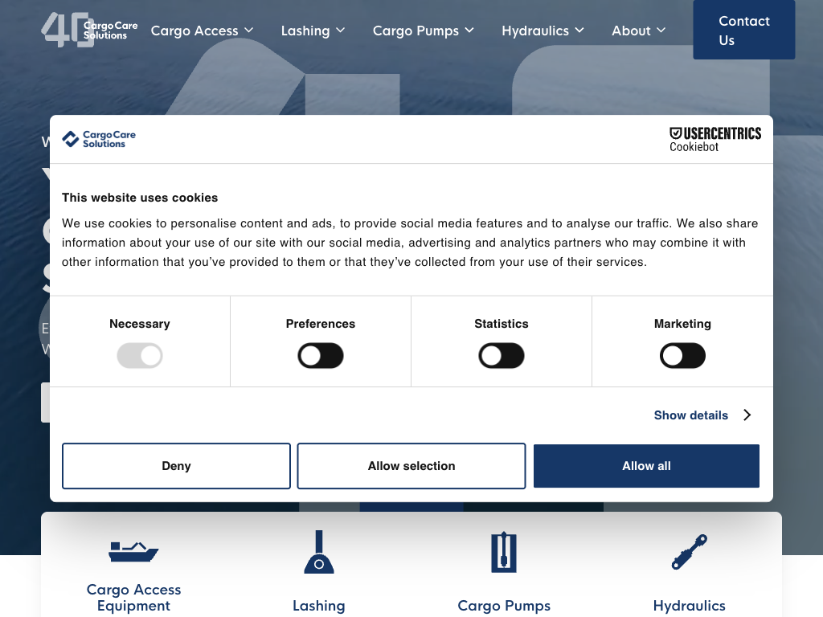Click the Hydraulics cylinder icon

(x=689, y=552)
